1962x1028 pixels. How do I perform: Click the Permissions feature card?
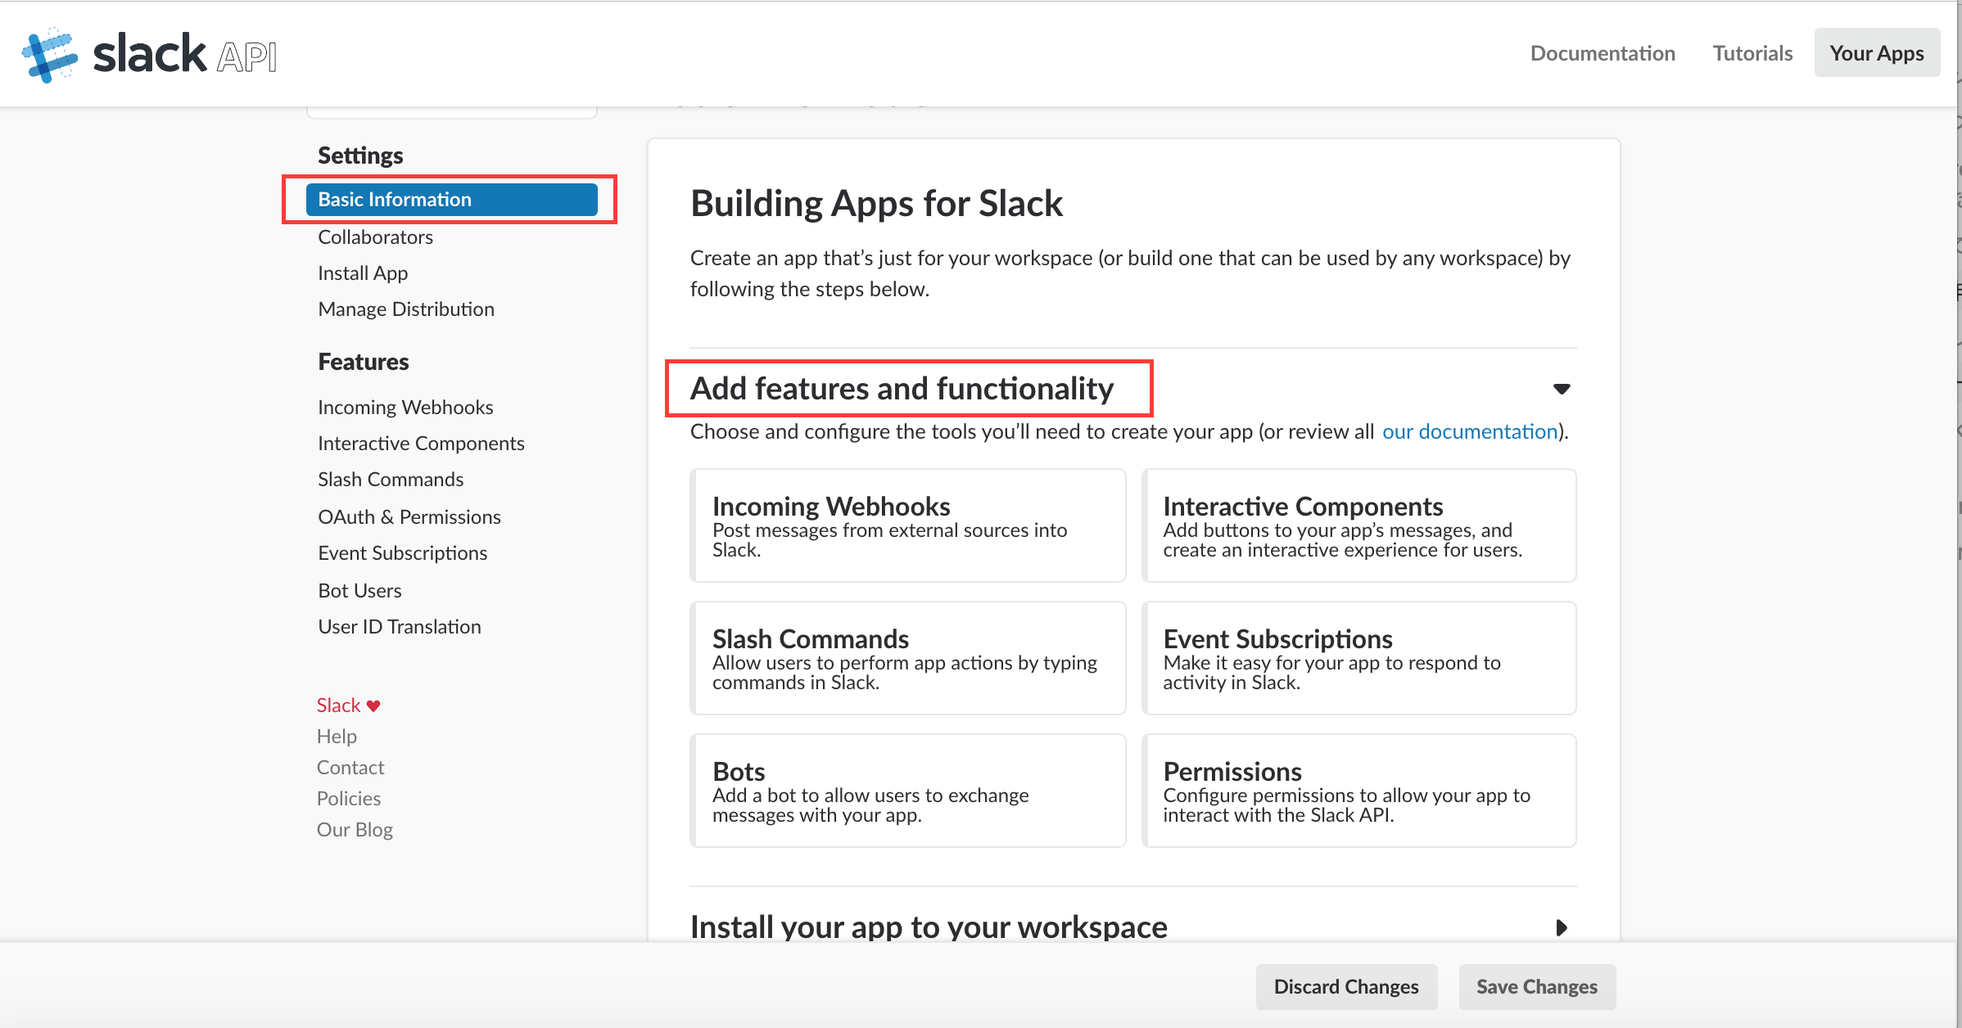click(x=1359, y=791)
